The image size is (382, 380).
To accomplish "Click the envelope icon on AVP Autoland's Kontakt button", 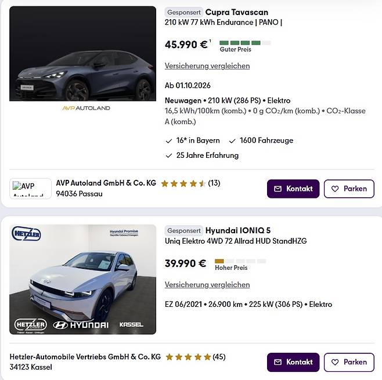I will [278, 189].
